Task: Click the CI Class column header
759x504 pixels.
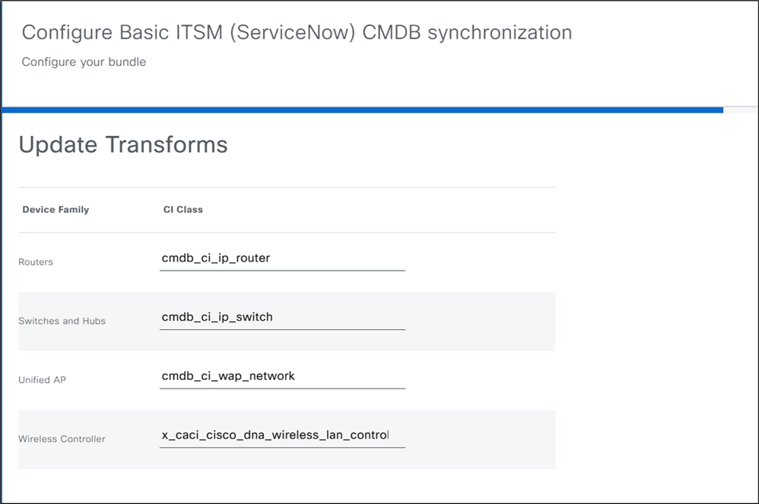Action: [x=183, y=210]
